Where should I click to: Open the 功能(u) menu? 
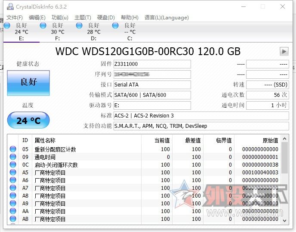[60, 18]
